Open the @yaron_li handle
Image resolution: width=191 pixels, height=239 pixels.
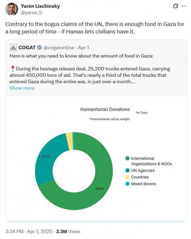coord(31,13)
